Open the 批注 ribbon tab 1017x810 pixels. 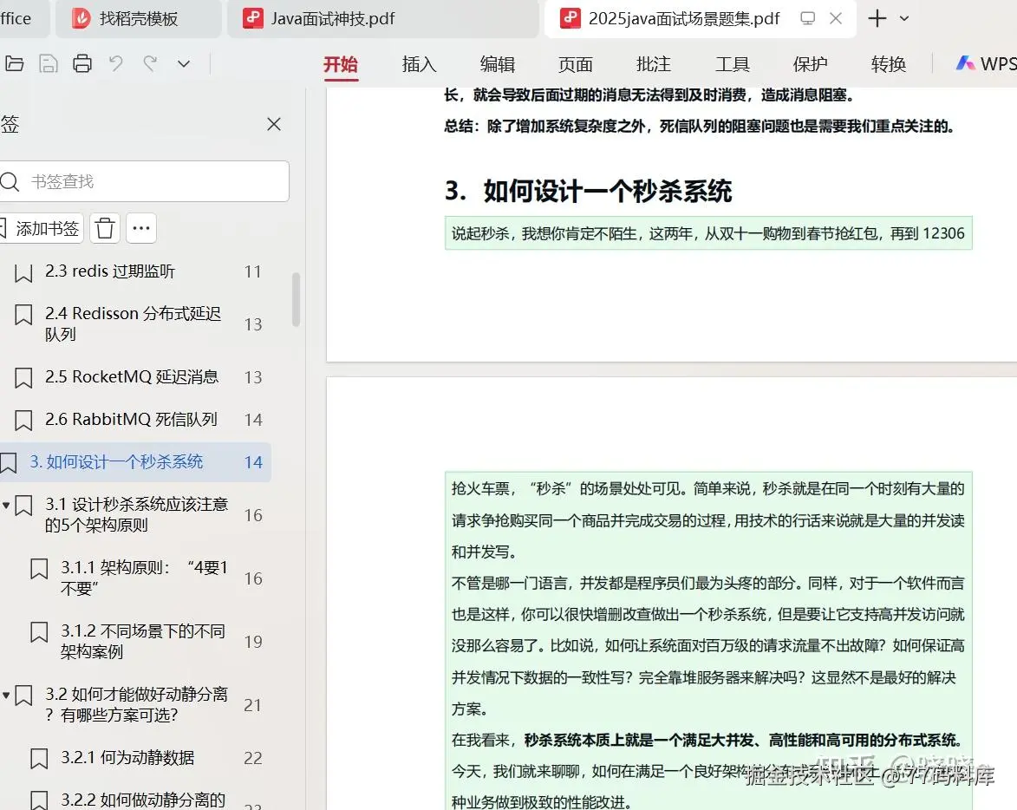(654, 64)
